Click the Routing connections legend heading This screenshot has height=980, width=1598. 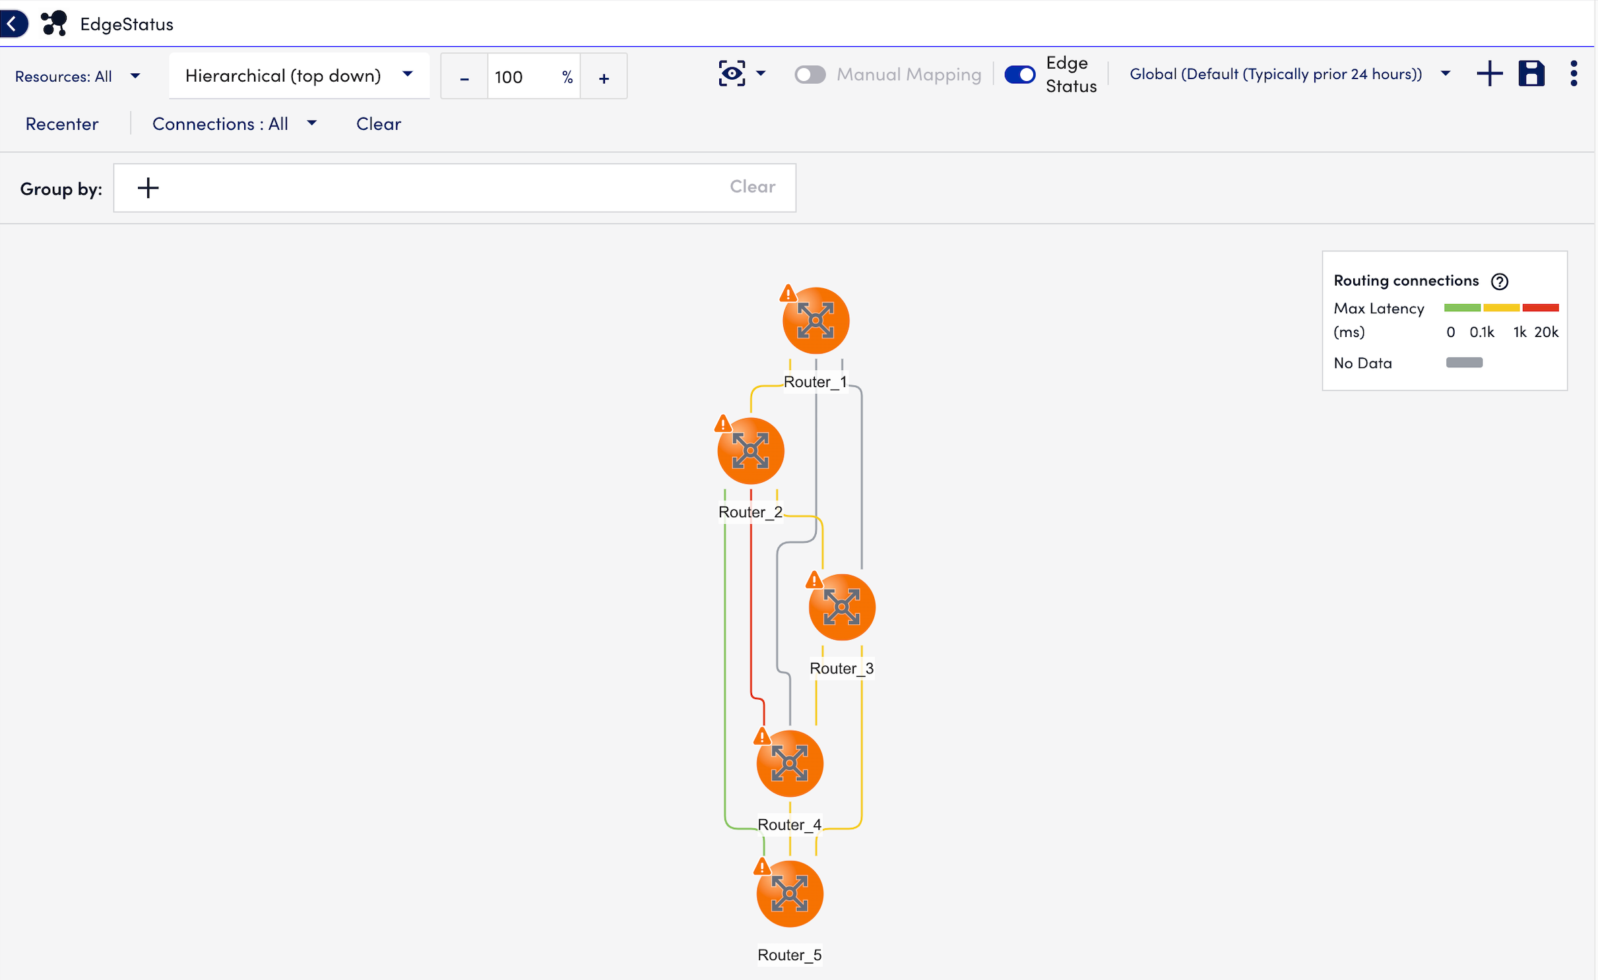(1406, 281)
